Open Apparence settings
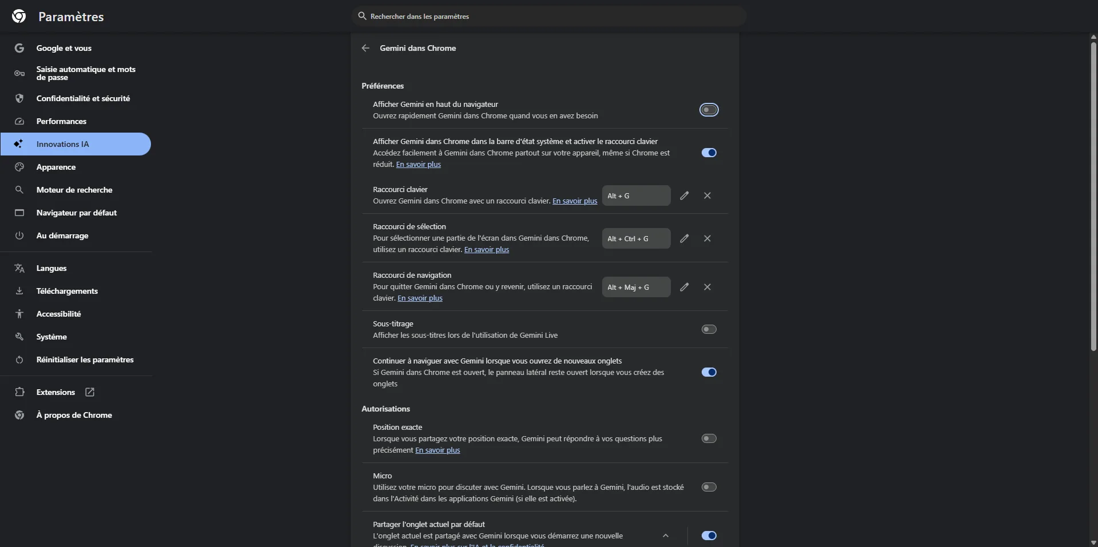This screenshot has height=547, width=1098. coord(75,167)
